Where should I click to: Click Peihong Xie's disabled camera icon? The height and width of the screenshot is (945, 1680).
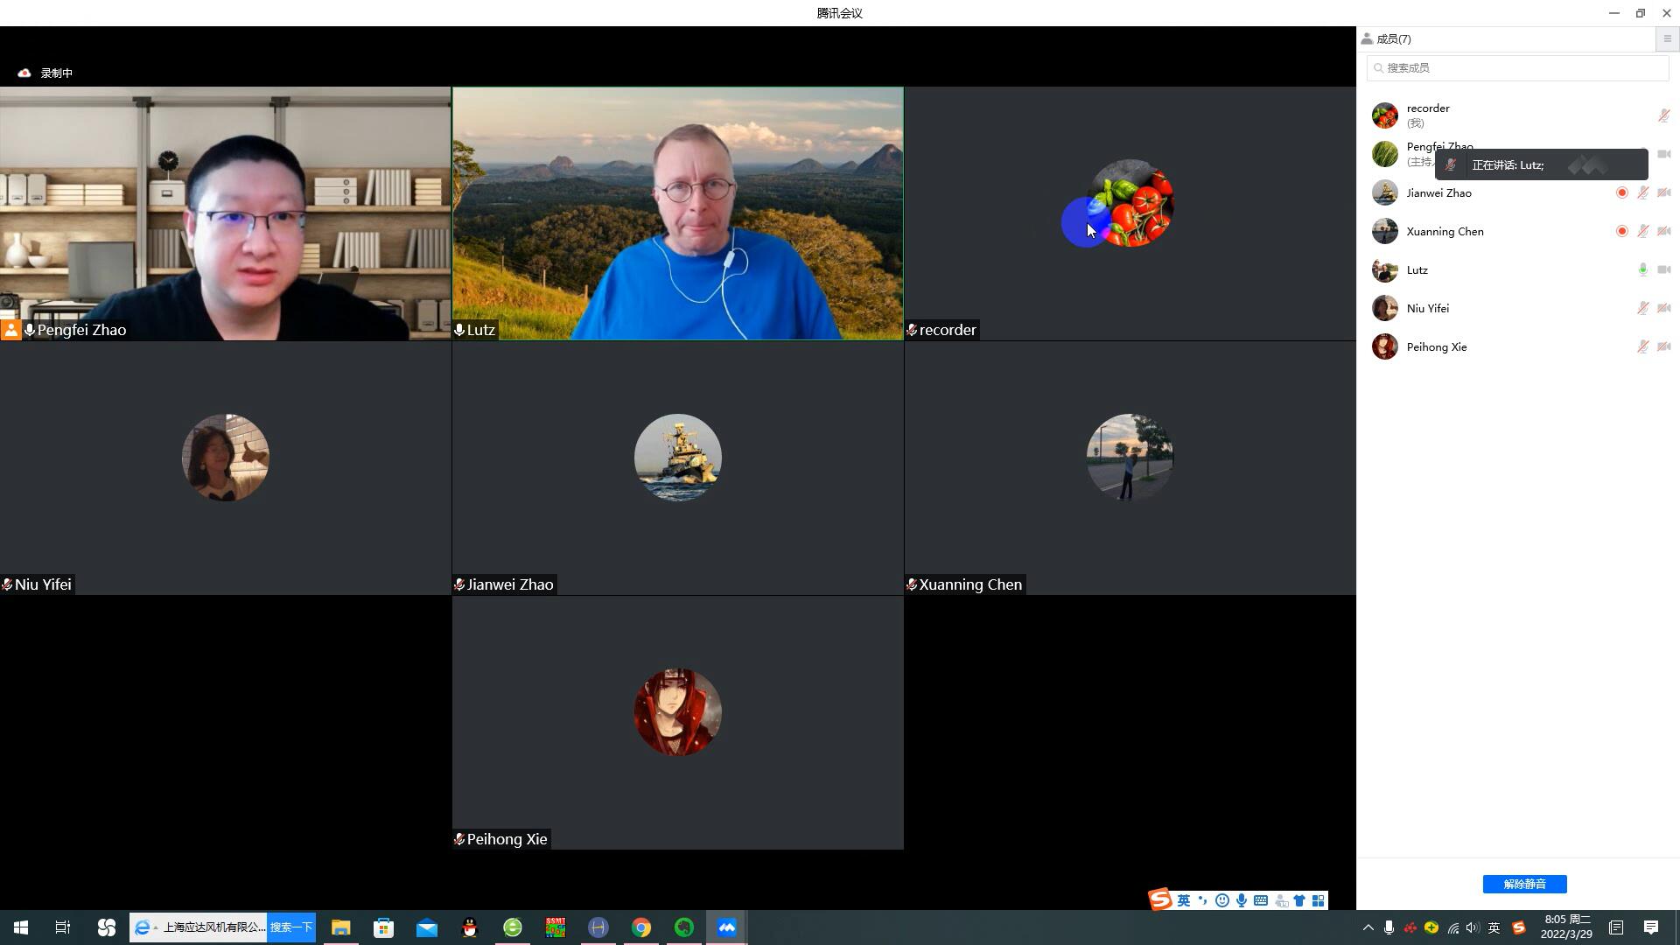pyautogui.click(x=1663, y=346)
